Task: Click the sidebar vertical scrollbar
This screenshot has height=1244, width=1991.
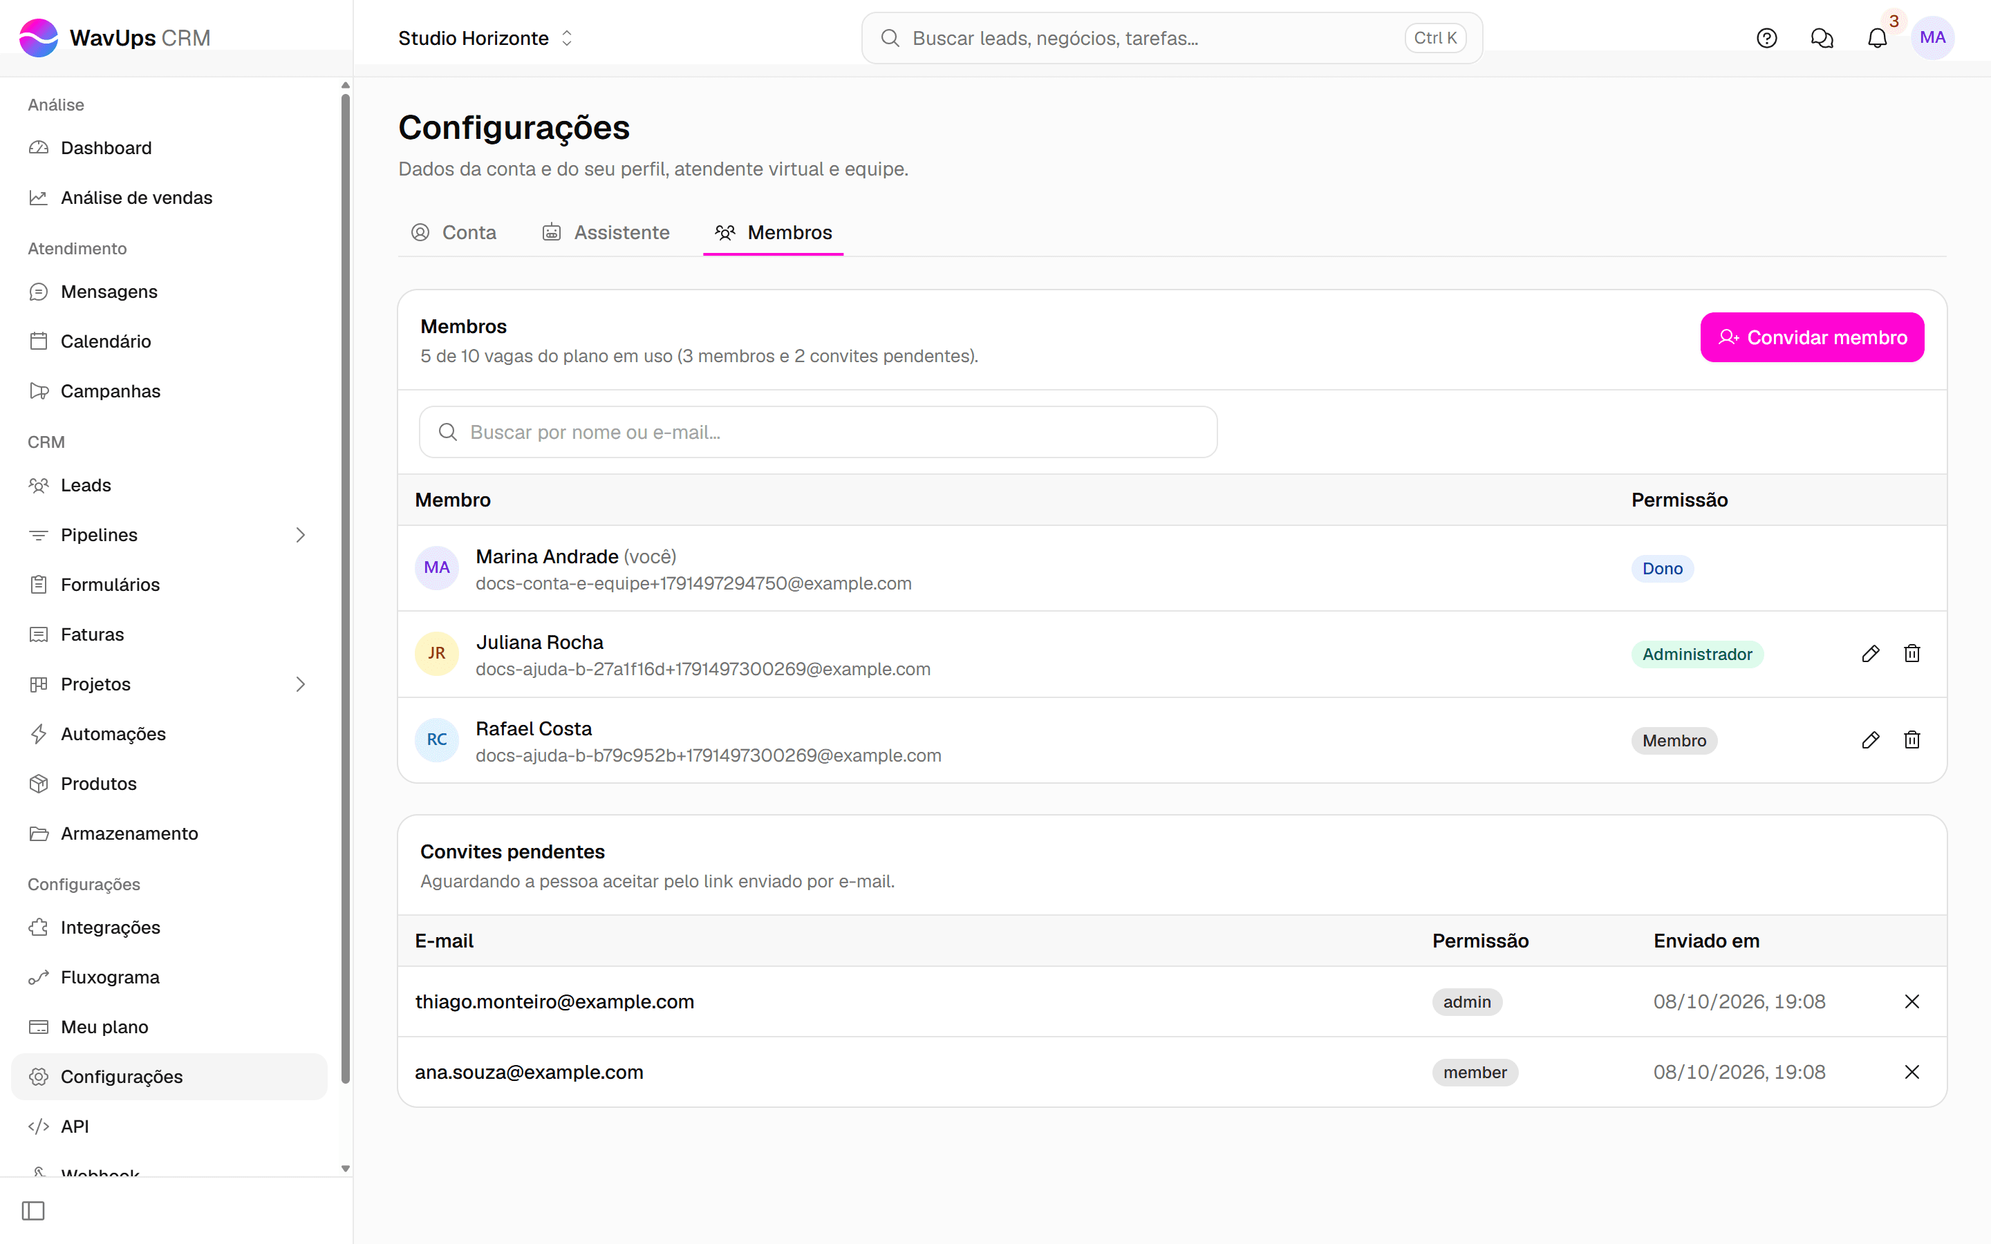Action: tap(346, 588)
